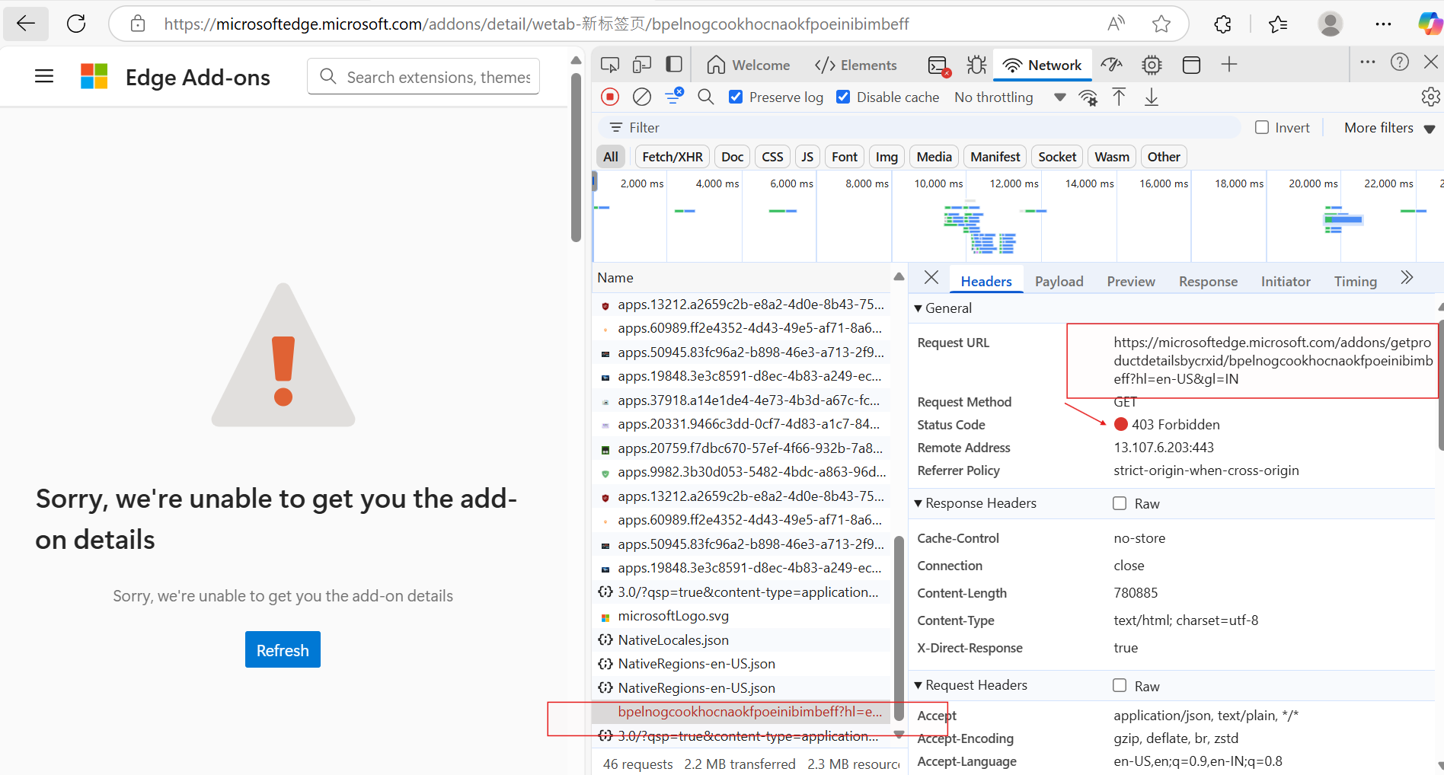Switch to the Timing tab
This screenshot has height=775, width=1444.
point(1355,281)
